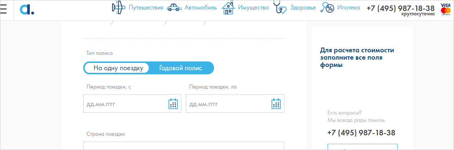Screen dimensions: 454x150
Task: Open the 'Путешествия' menu item
Action: coord(145,8)
